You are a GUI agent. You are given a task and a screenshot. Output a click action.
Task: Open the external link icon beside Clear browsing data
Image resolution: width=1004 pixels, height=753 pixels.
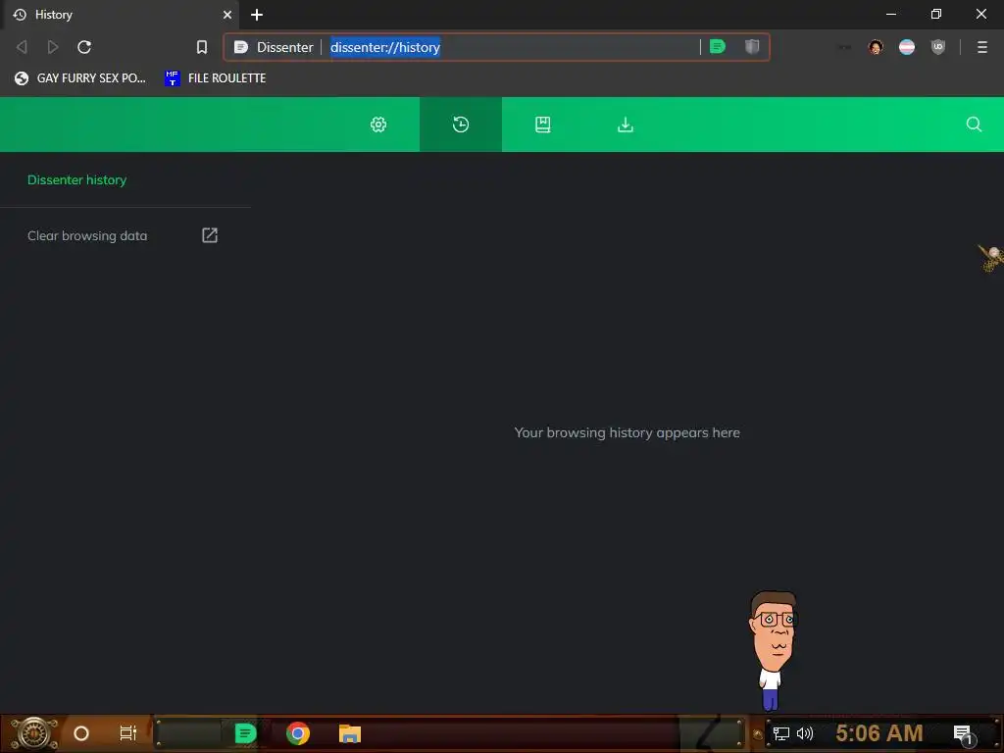coord(210,235)
